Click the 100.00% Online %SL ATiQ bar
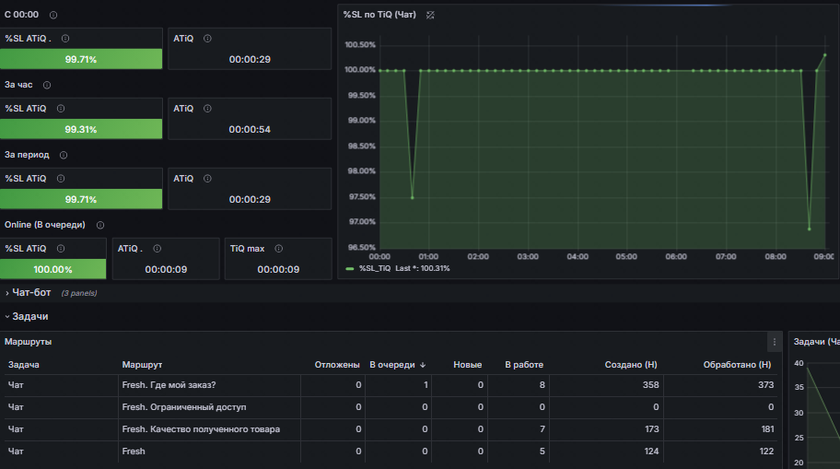Viewport: 840px width, 469px height. 53,269
